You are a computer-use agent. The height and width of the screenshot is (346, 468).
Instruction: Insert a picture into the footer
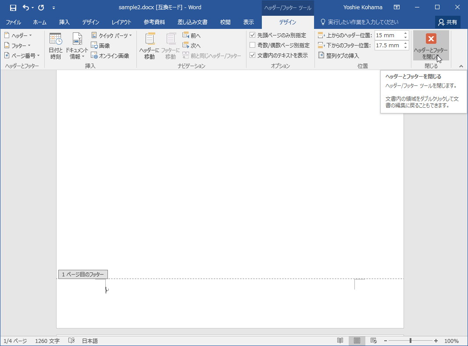[102, 45]
